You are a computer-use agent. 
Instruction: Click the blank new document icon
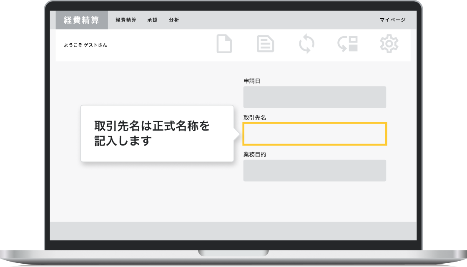224,44
